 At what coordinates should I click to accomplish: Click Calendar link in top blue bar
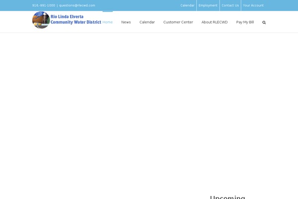187,5
